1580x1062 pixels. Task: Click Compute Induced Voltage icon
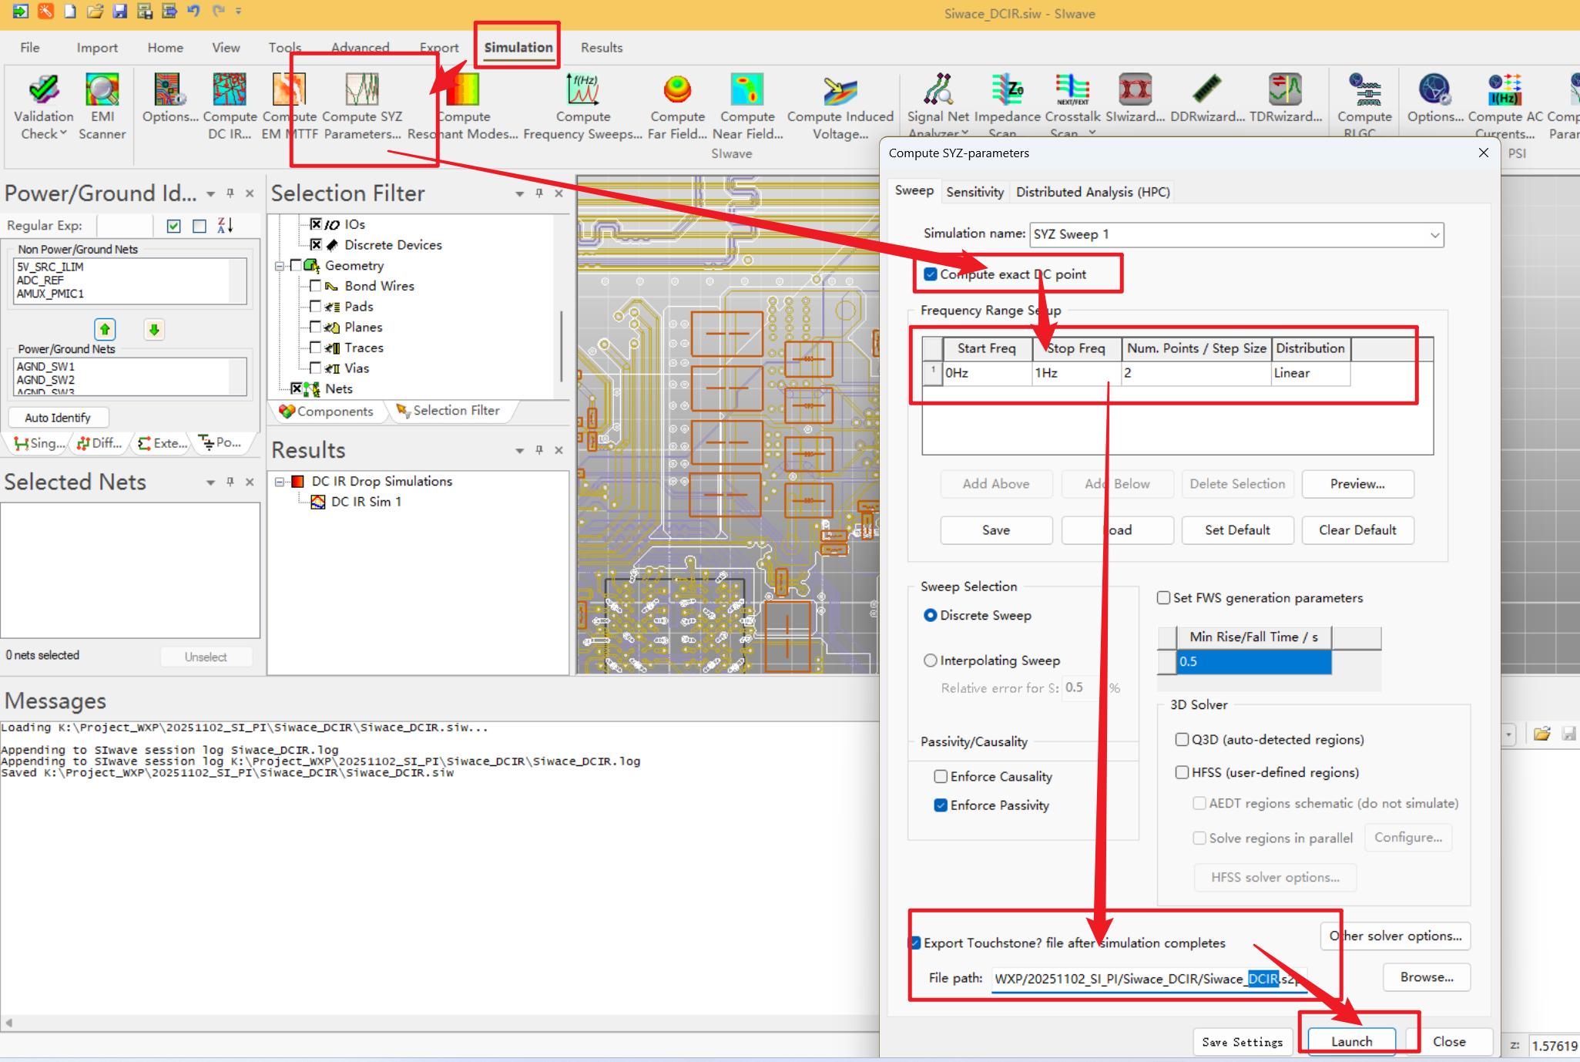tap(839, 91)
